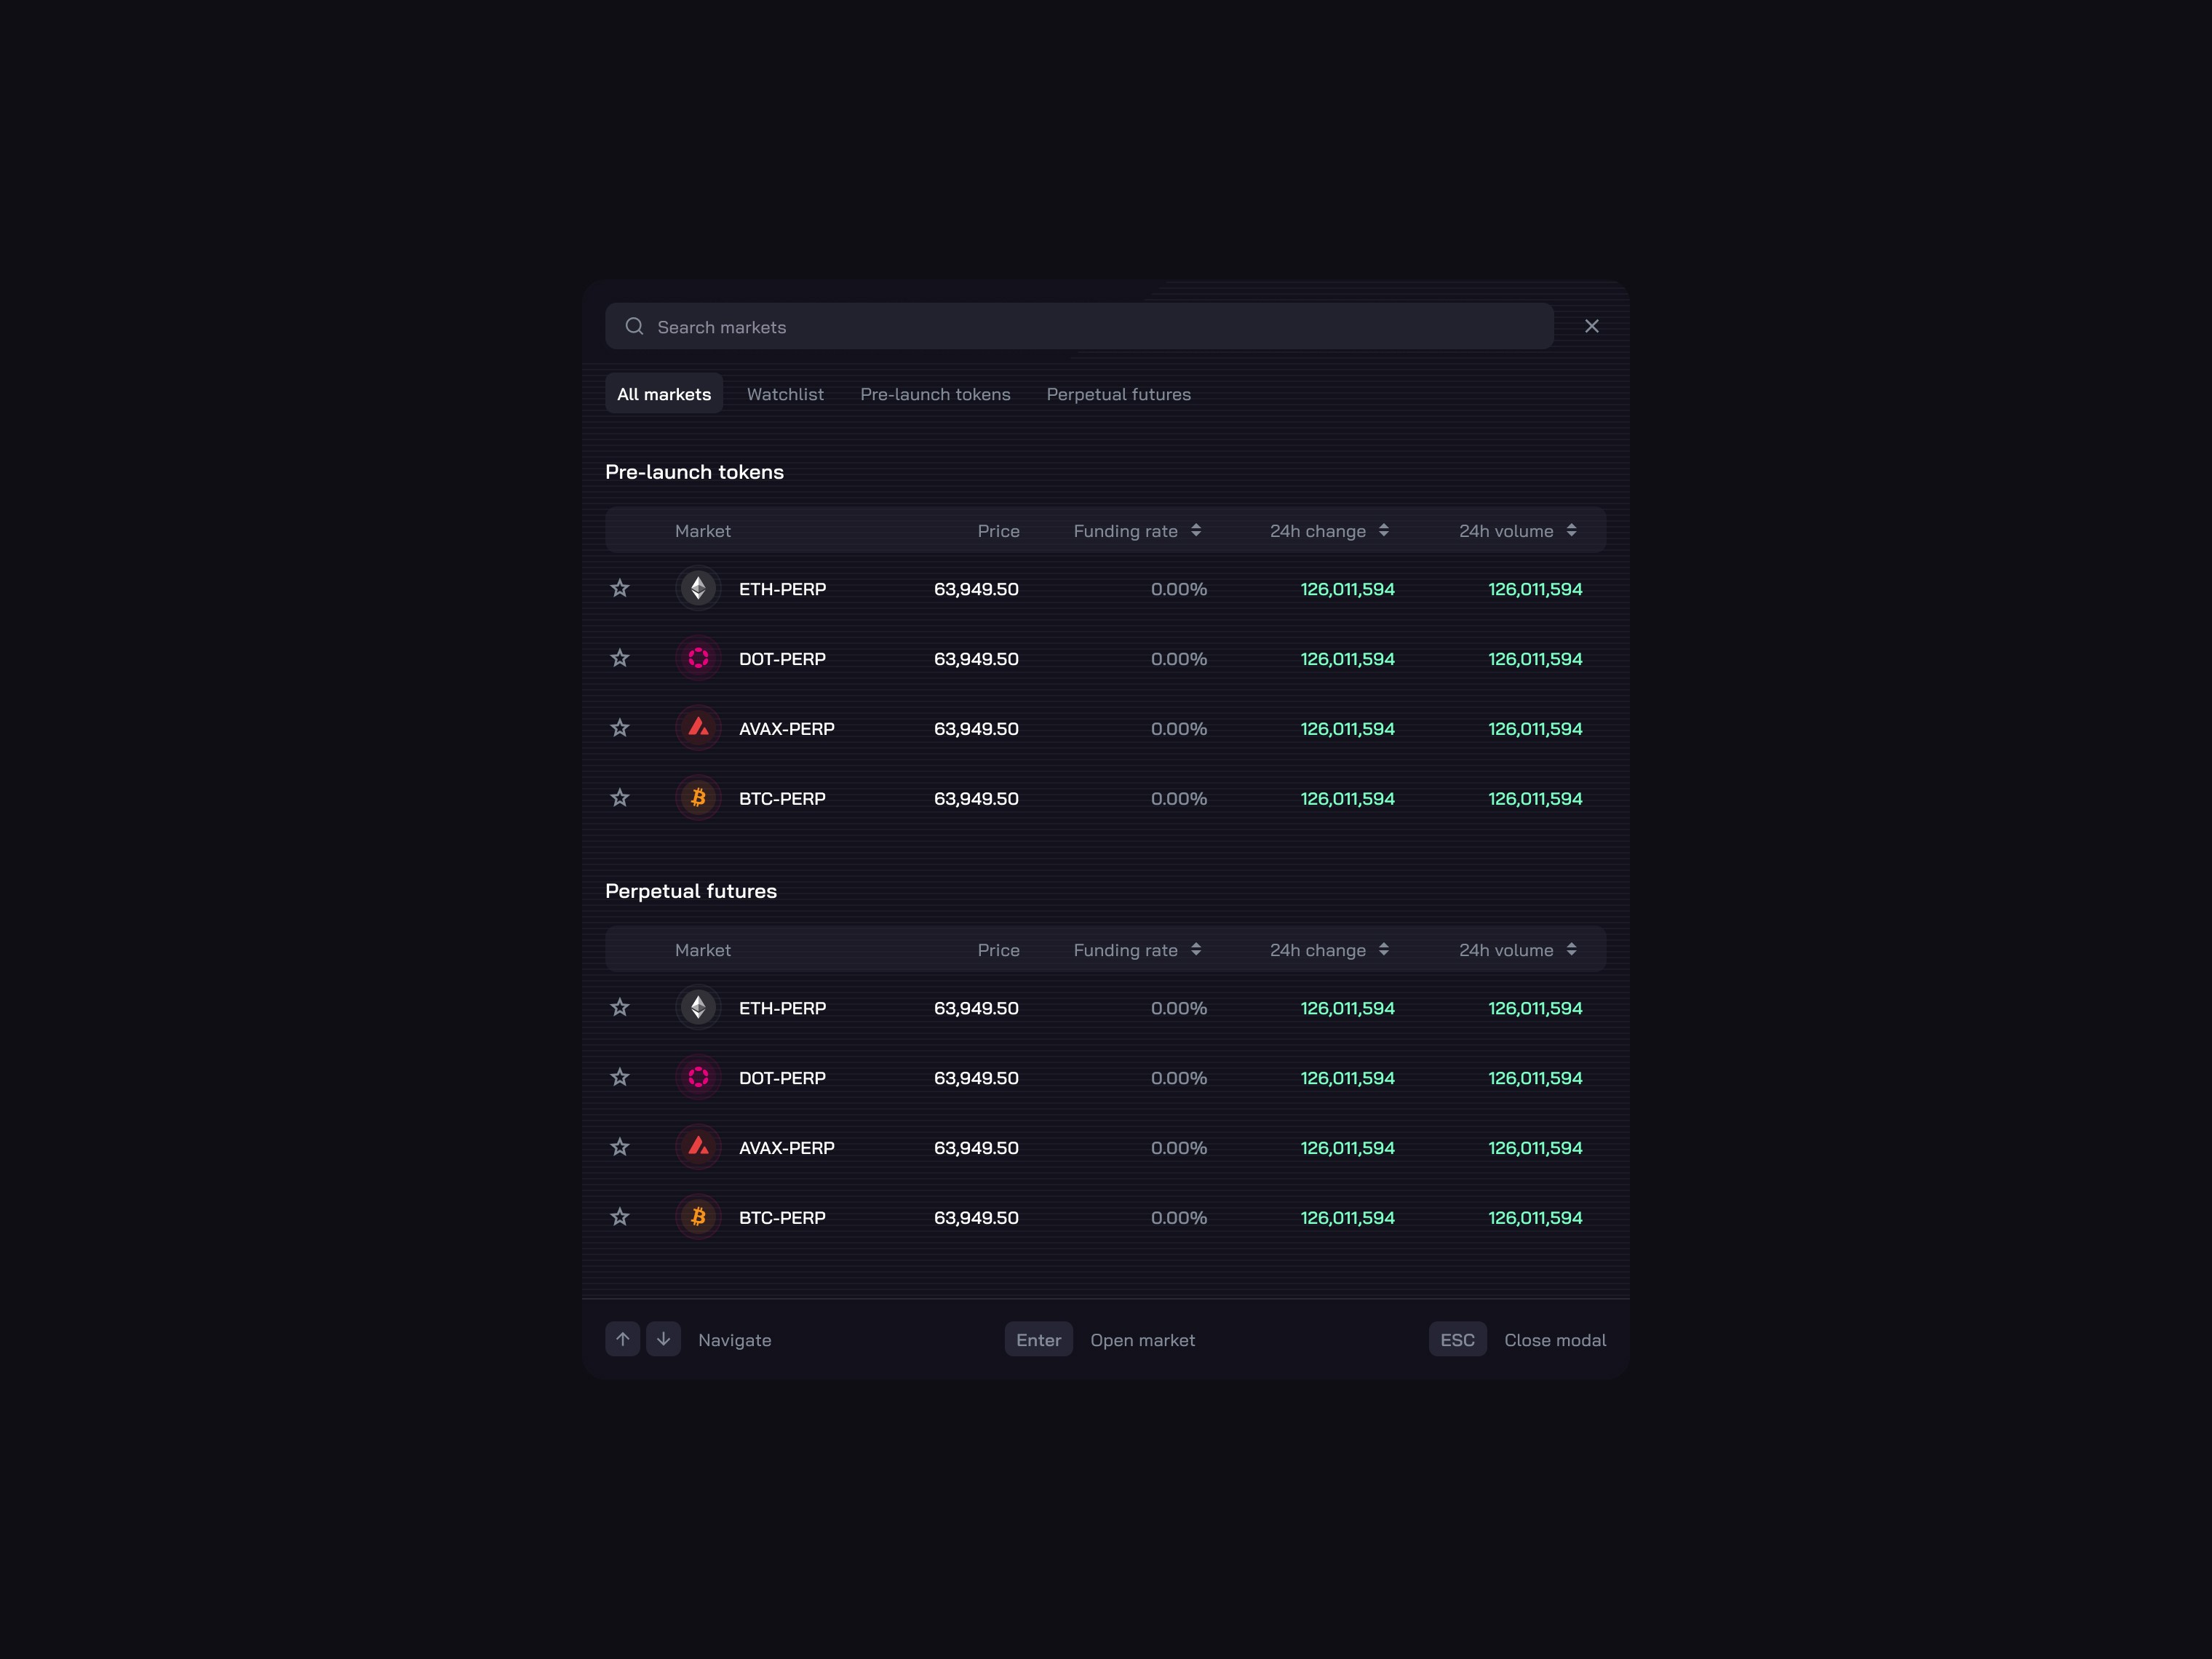Image resolution: width=2212 pixels, height=1659 pixels.
Task: Select the AVAX logo in Pre-launch tokens
Action: point(698,728)
